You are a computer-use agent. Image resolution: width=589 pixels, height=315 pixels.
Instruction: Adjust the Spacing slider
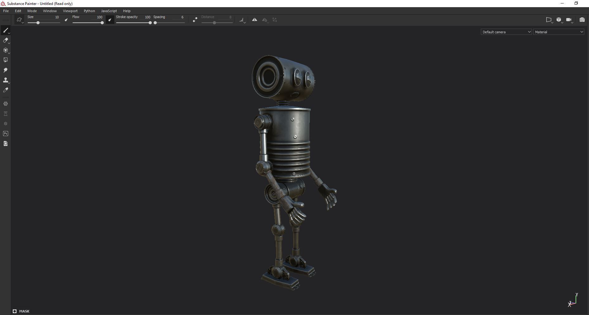point(169,23)
